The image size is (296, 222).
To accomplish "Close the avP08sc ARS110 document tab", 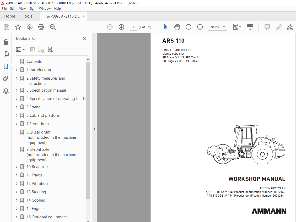I will point(83,16).
